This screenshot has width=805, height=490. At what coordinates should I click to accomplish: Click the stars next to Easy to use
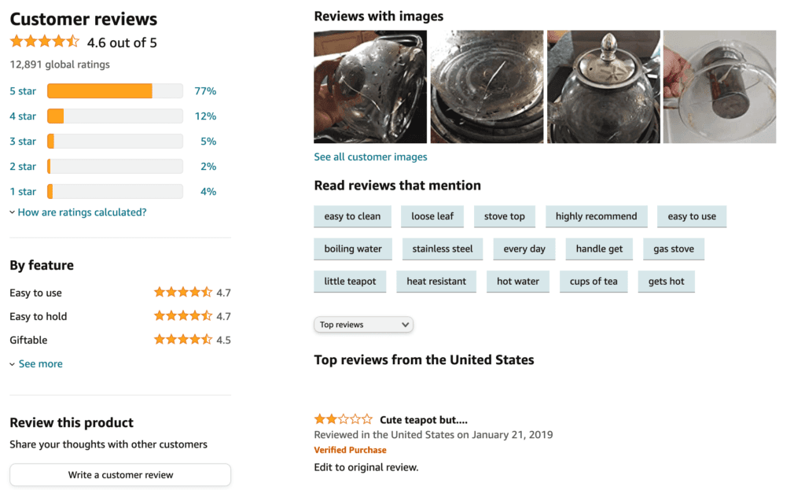179,293
